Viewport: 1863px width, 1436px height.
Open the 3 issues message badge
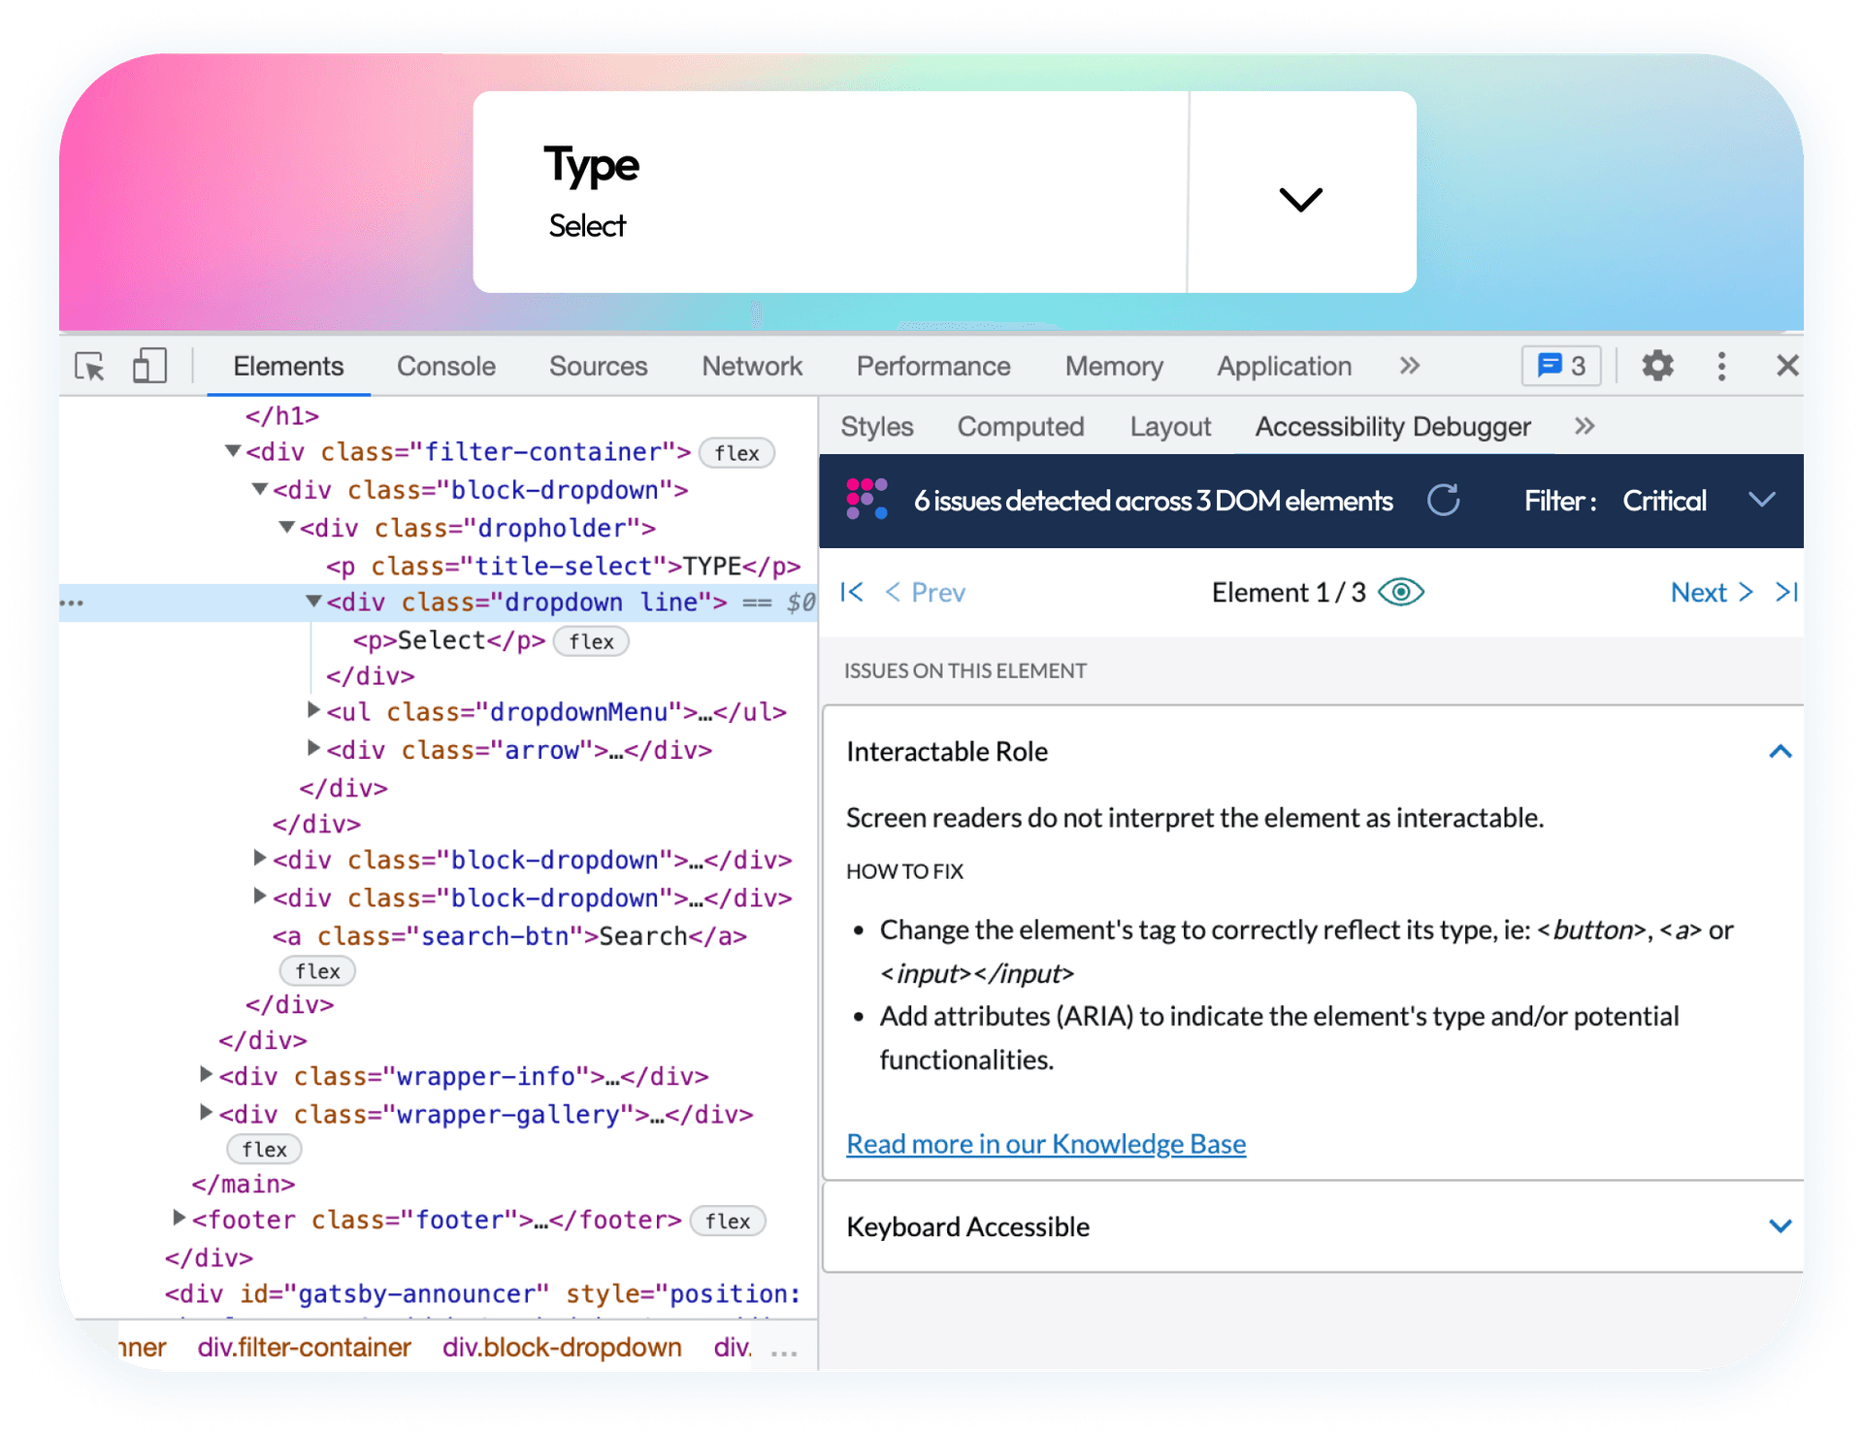[x=1560, y=366]
